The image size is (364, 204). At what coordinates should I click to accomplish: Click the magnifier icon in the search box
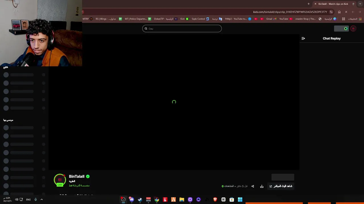[146, 28]
